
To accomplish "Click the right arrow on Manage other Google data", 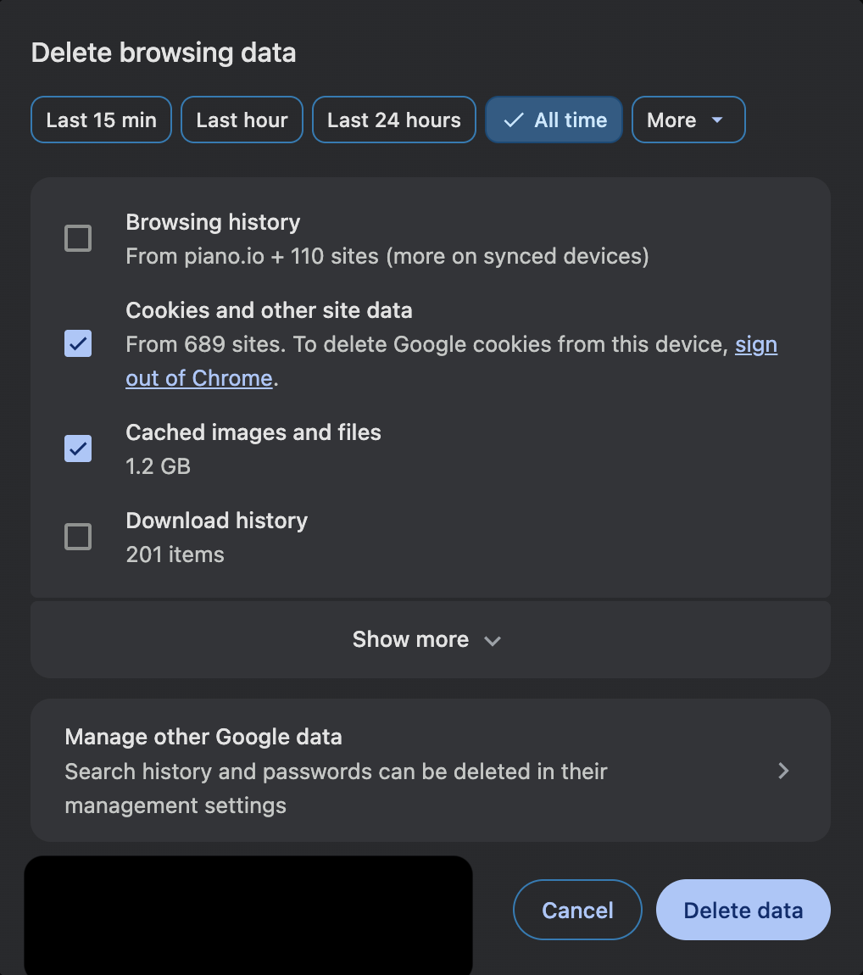I will coord(783,770).
